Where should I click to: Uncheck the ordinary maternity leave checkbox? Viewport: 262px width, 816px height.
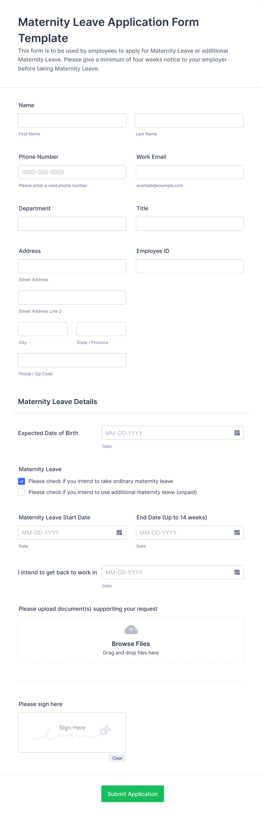(x=21, y=481)
